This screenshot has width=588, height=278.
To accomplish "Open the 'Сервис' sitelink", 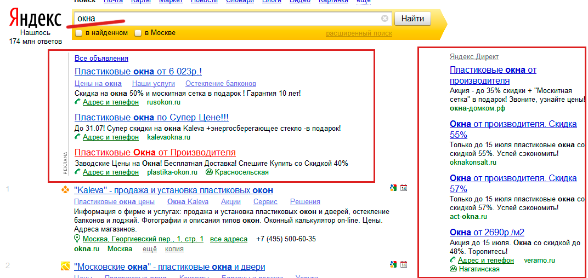I will [x=265, y=202].
